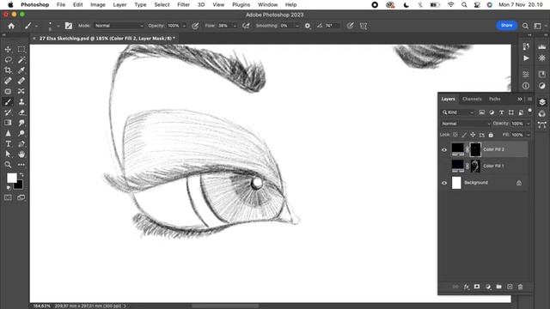Enable airbrush-style build-up effects
The width and height of the screenshot is (550, 309).
(x=246, y=26)
